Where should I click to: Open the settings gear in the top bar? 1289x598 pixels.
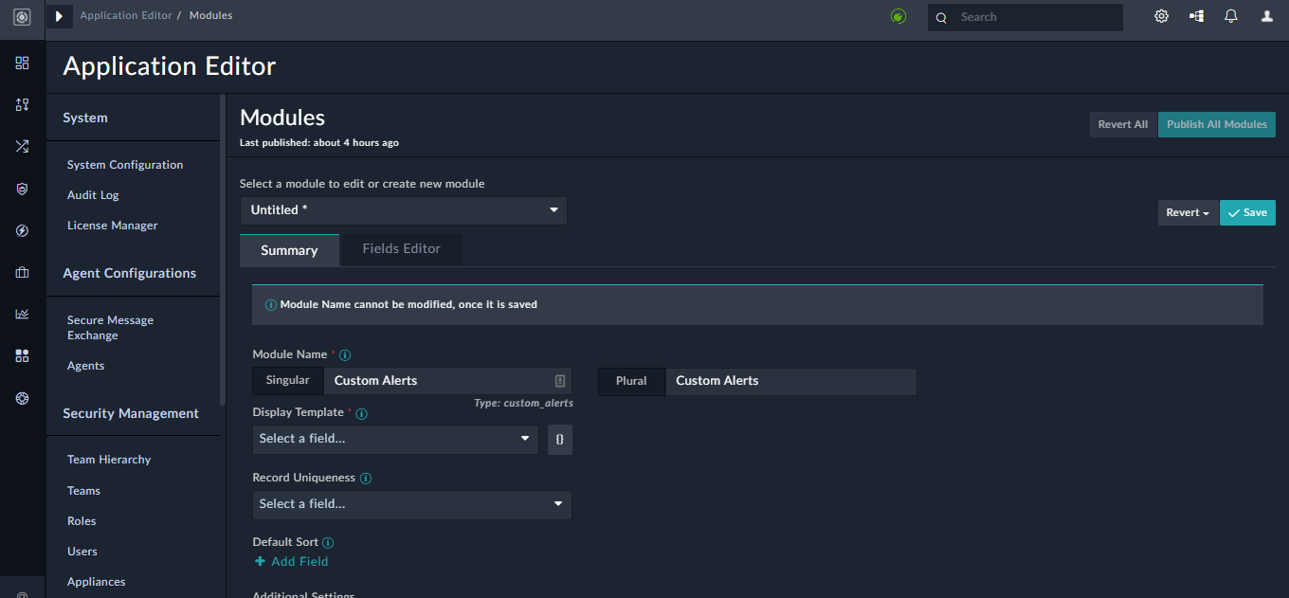click(1161, 16)
